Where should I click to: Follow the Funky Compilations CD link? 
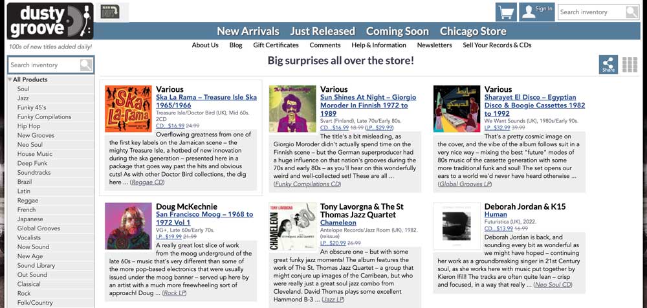[307, 184]
